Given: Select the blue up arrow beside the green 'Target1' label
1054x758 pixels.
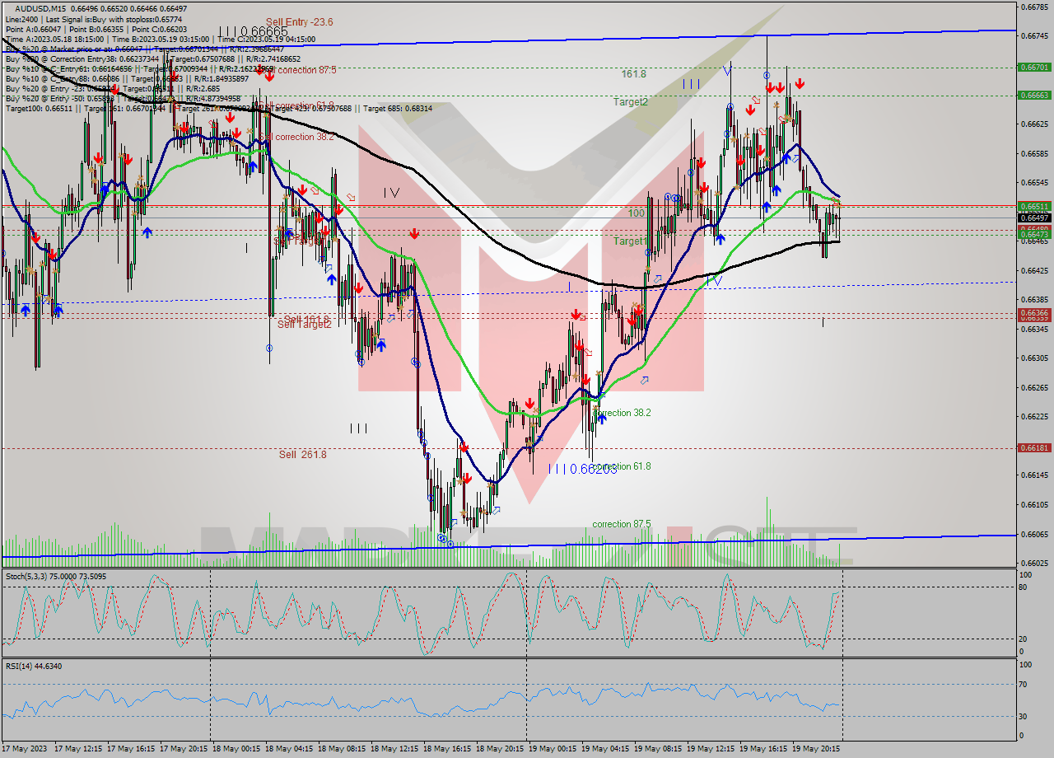Looking at the screenshot, I should tap(720, 240).
